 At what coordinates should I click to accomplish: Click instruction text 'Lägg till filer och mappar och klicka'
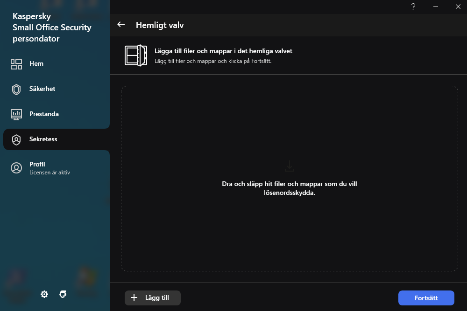[x=213, y=61]
